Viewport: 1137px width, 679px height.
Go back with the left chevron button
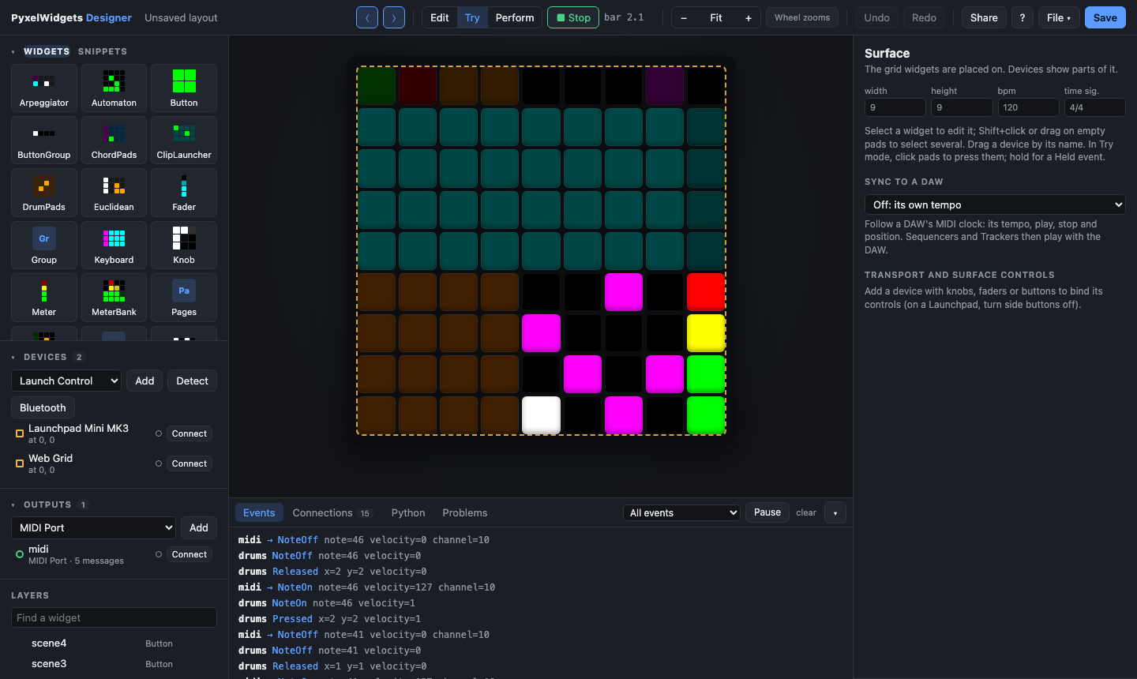click(367, 17)
